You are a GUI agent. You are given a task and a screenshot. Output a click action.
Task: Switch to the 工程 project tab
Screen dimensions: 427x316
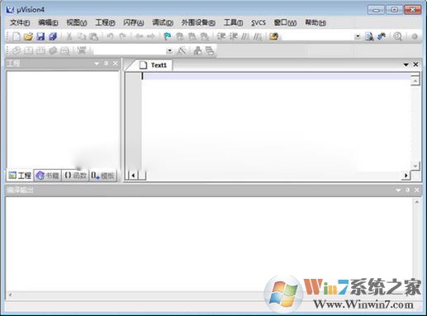tap(20, 175)
